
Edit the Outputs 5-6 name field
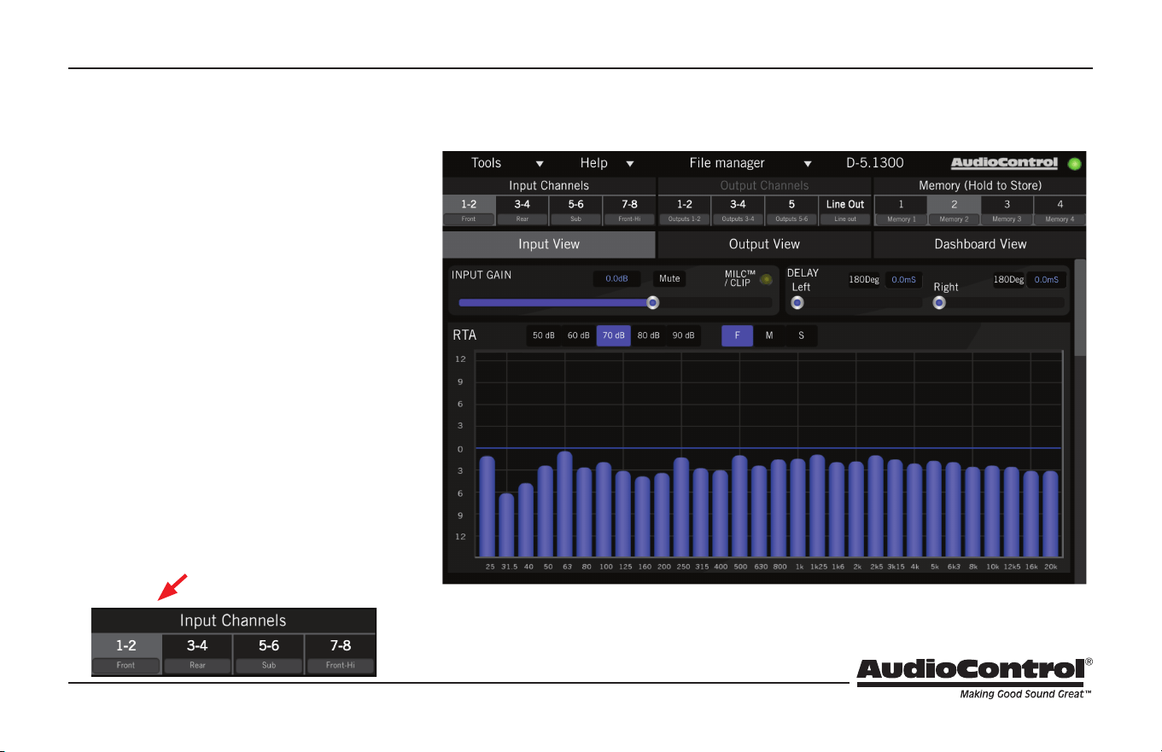point(791,219)
